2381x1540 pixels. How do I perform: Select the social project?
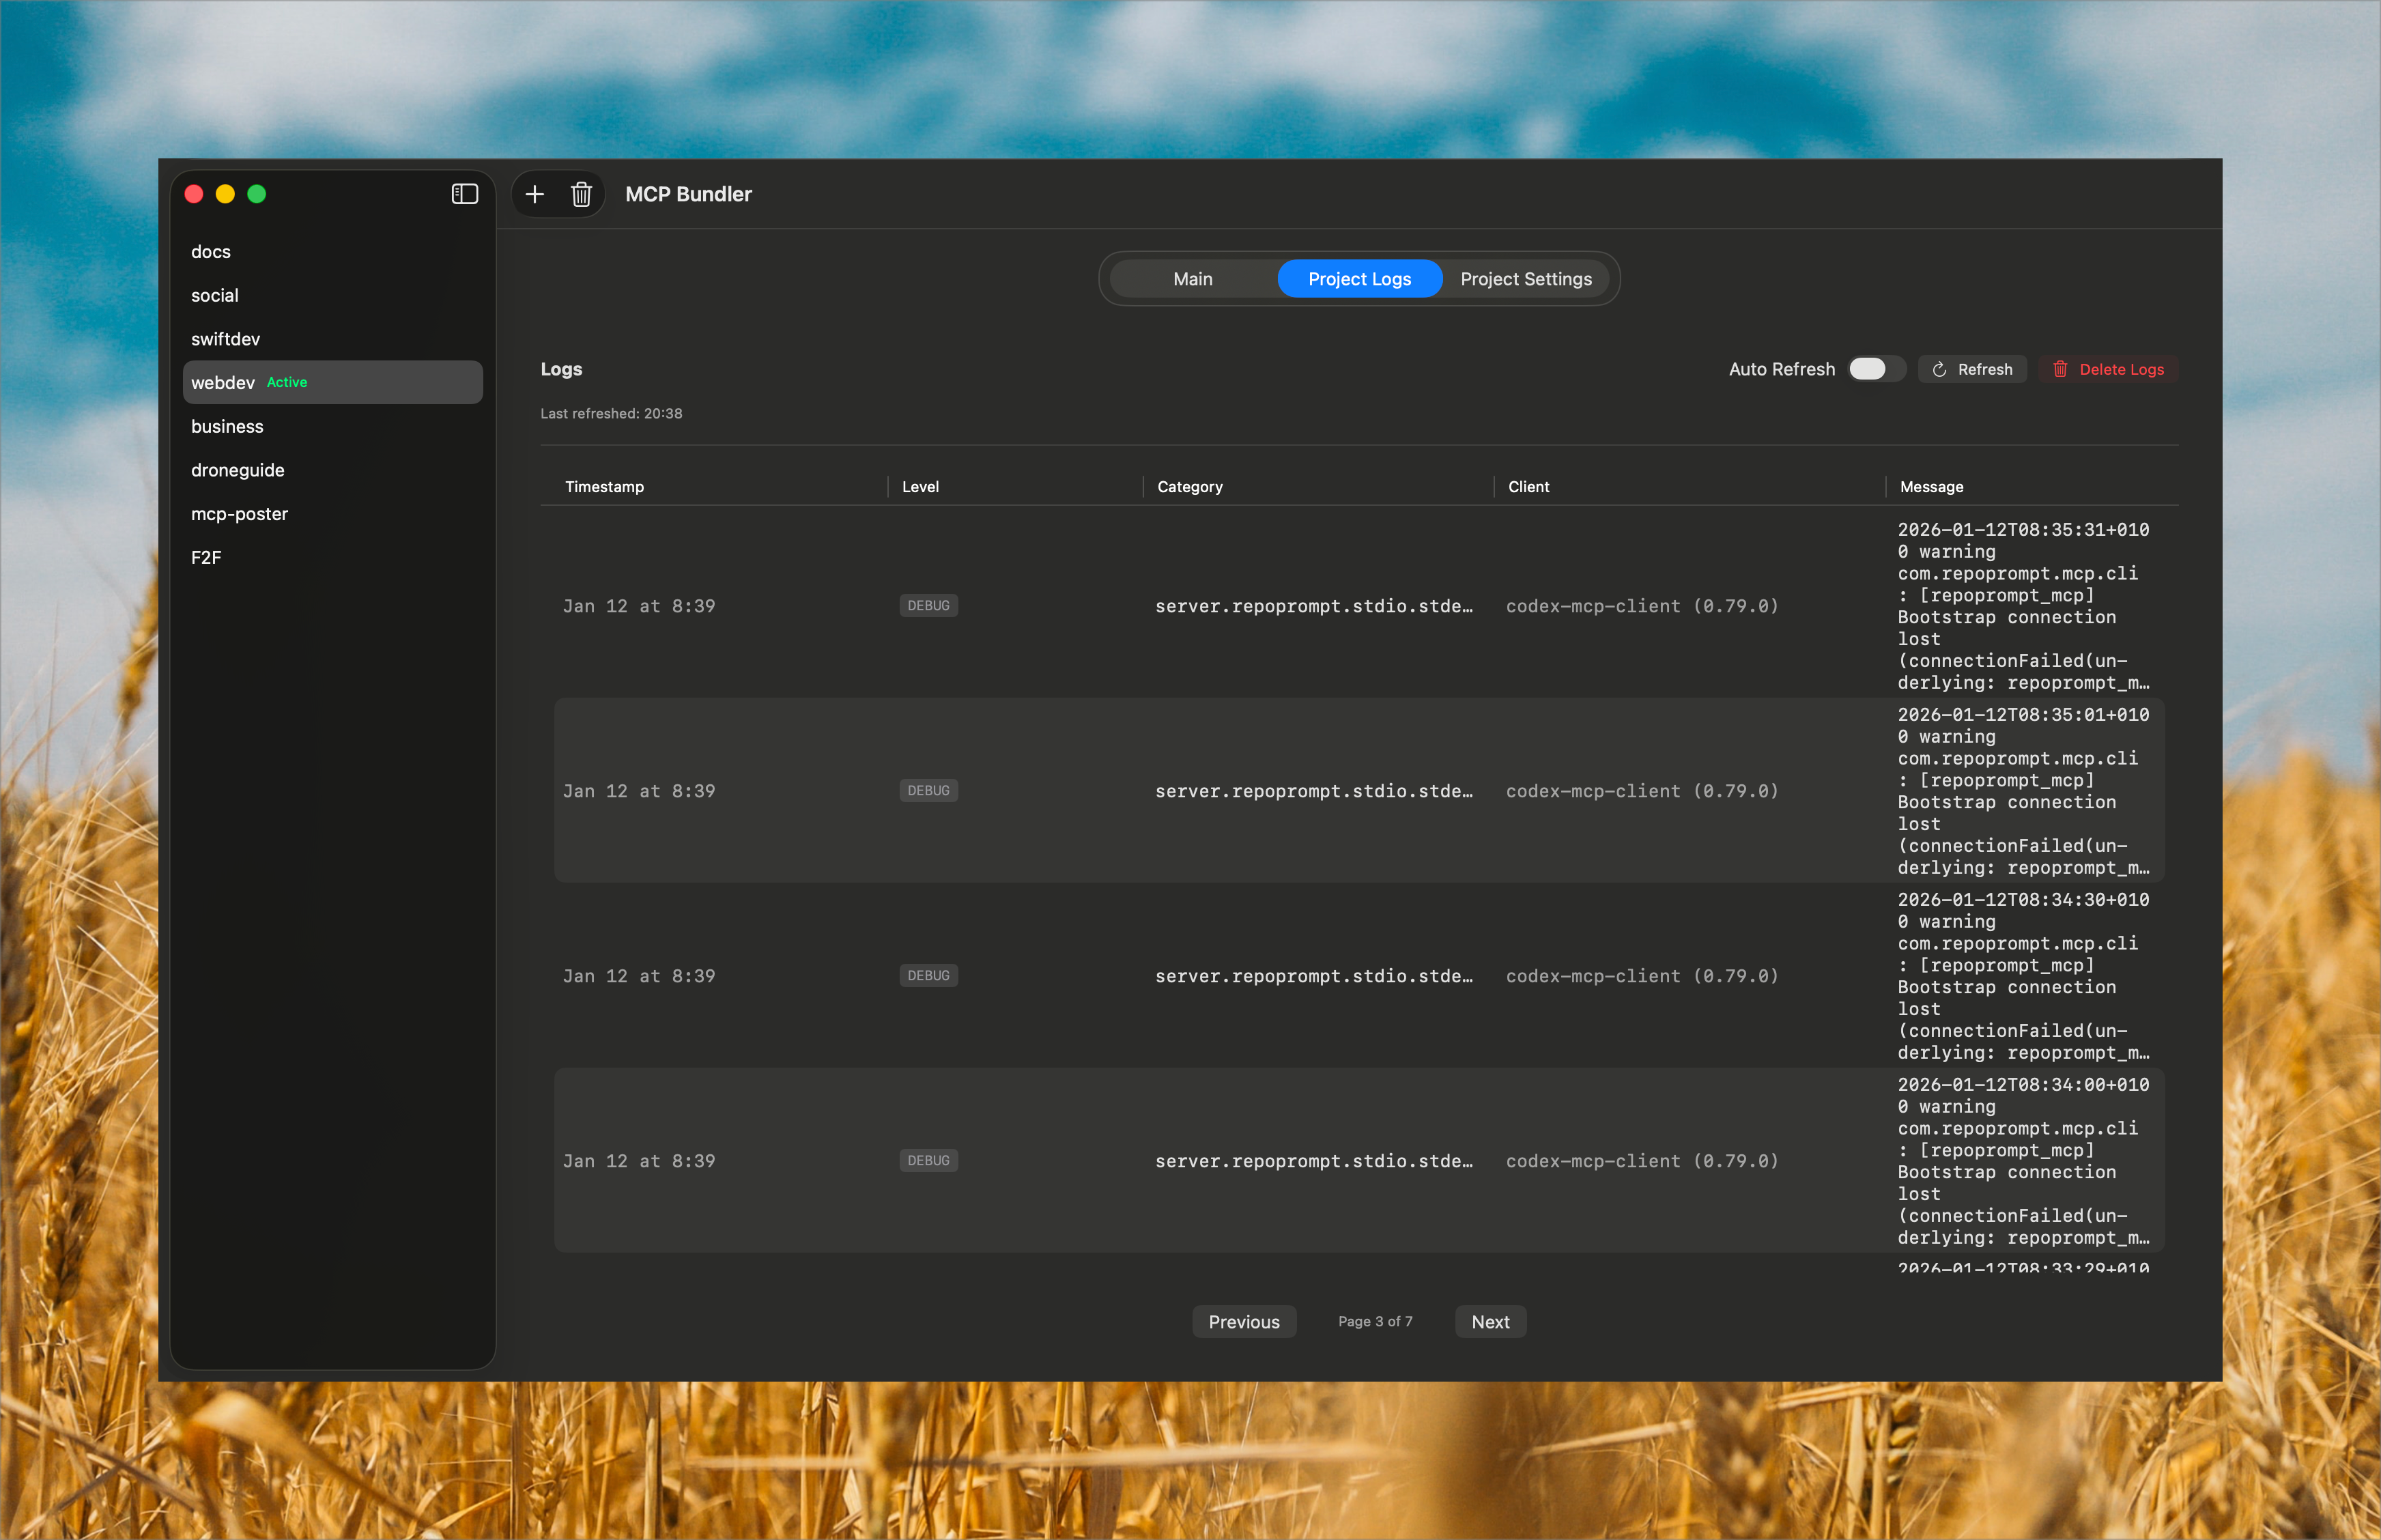click(x=332, y=295)
